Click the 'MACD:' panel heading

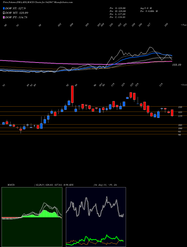(11, 185)
